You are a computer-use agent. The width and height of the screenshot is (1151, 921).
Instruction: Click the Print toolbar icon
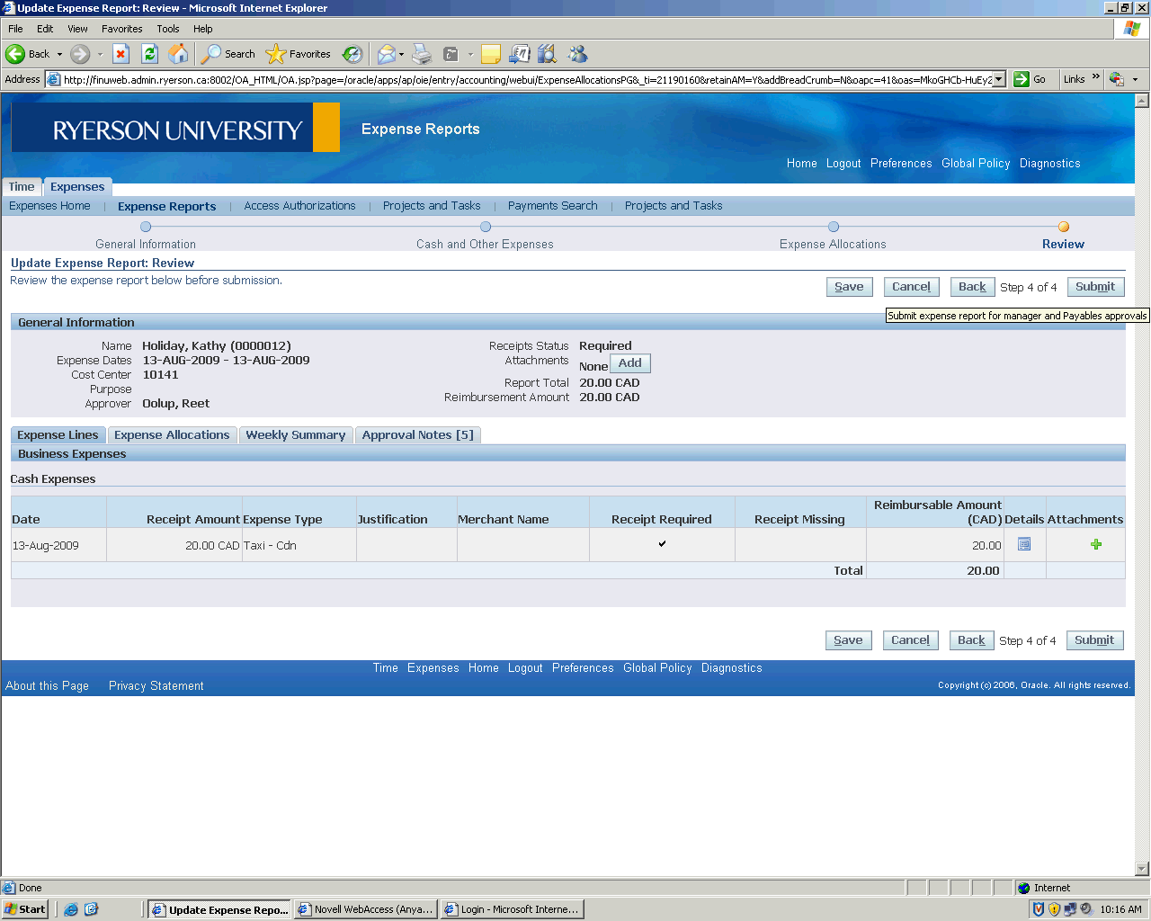422,54
